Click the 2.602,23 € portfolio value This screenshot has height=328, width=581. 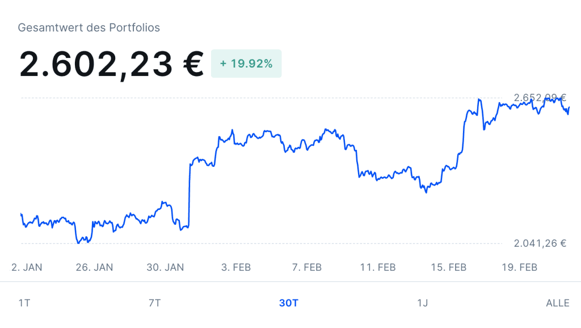pos(111,64)
